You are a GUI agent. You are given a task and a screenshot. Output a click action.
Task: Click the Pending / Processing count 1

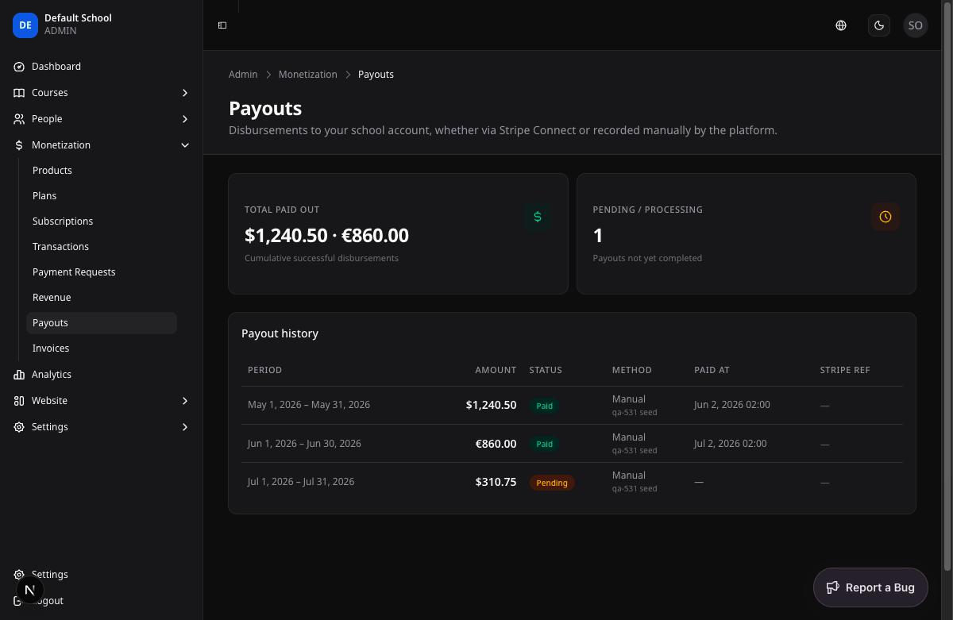pyautogui.click(x=598, y=236)
